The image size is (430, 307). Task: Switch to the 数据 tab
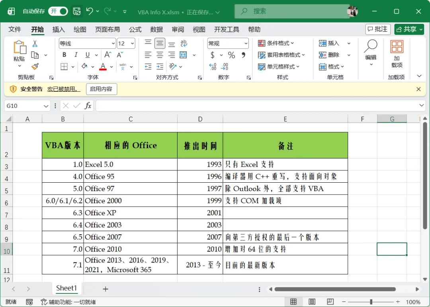tap(156, 29)
